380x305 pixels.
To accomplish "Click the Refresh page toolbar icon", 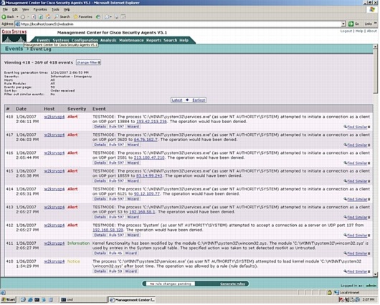I will (x=41, y=16).
